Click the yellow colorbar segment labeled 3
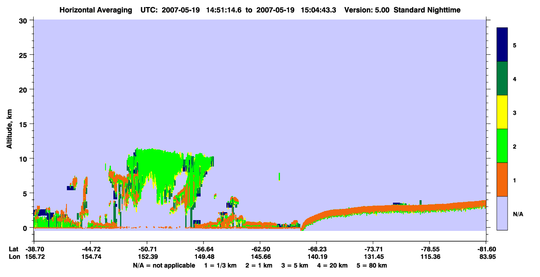 (x=502, y=112)
